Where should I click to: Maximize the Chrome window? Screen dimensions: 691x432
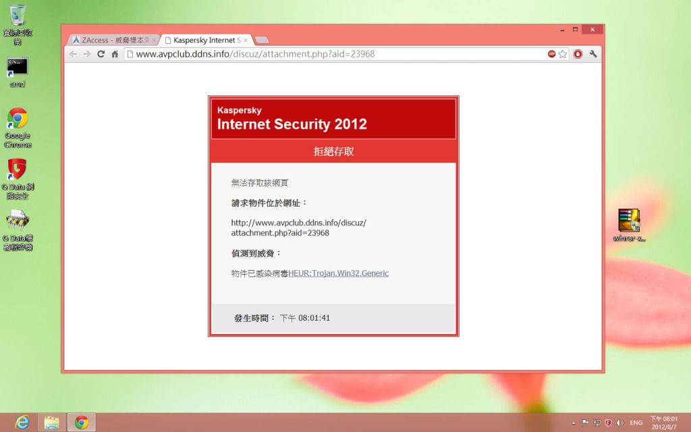(575, 30)
